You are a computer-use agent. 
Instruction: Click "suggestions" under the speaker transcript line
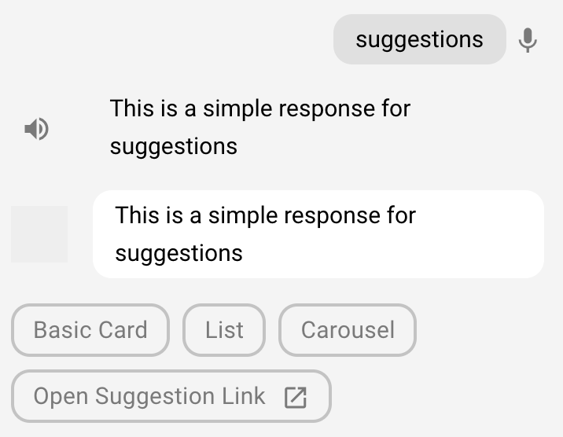click(174, 147)
